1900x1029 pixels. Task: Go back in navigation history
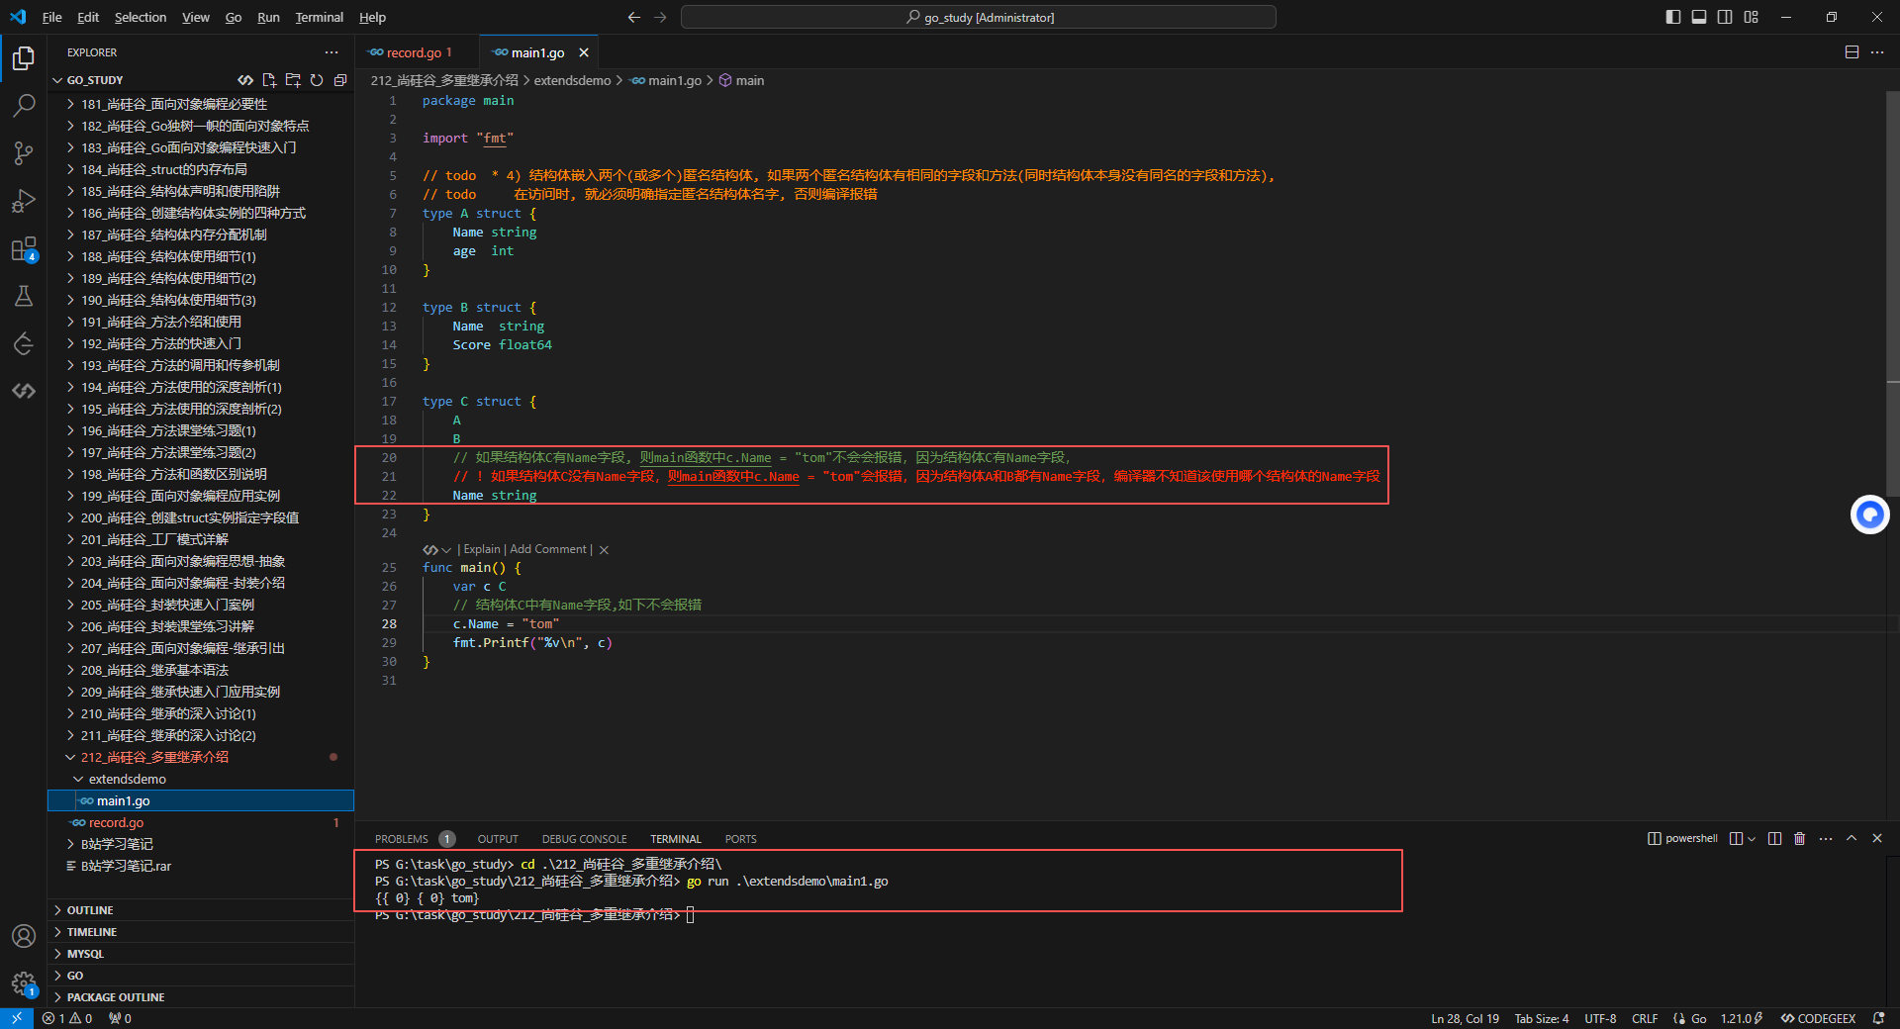(634, 17)
